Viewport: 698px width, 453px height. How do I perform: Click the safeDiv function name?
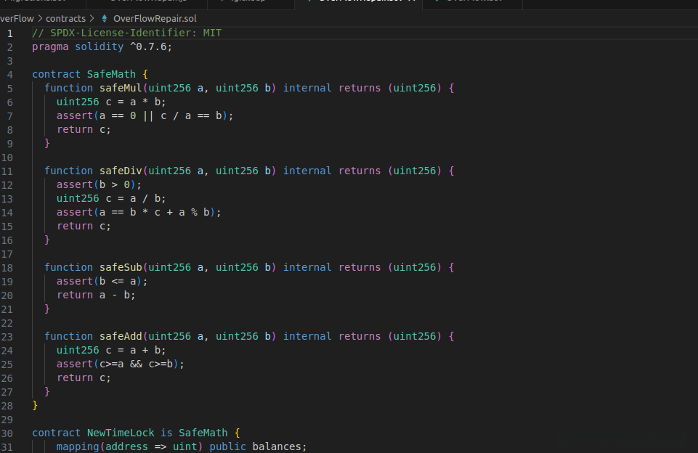(x=121, y=171)
